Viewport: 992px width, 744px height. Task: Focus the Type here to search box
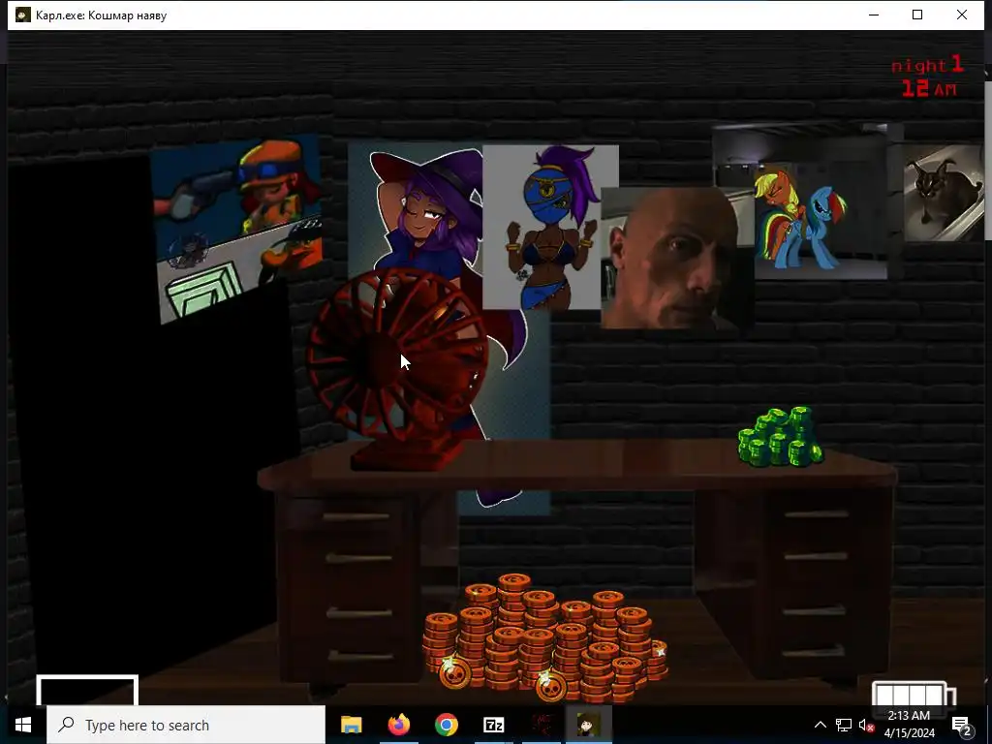186,725
